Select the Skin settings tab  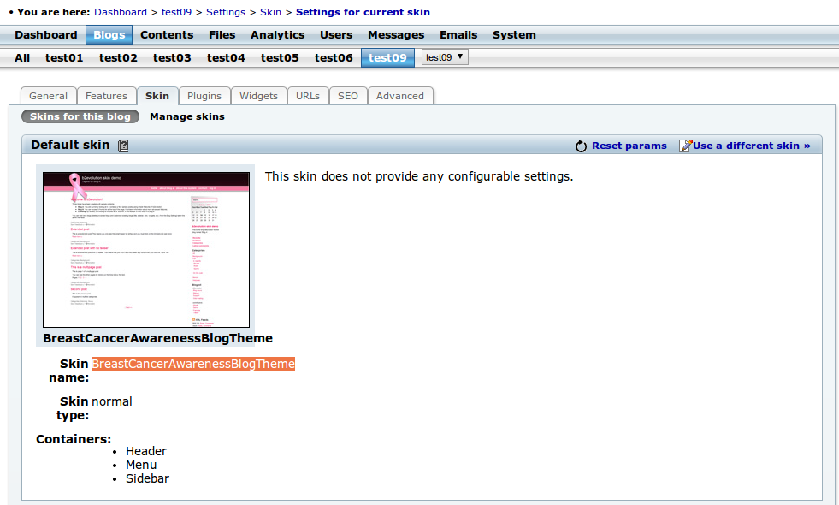pos(157,96)
